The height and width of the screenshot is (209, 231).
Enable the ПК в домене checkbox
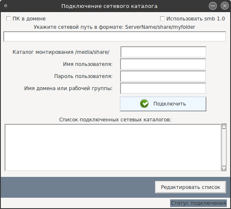[8, 19]
